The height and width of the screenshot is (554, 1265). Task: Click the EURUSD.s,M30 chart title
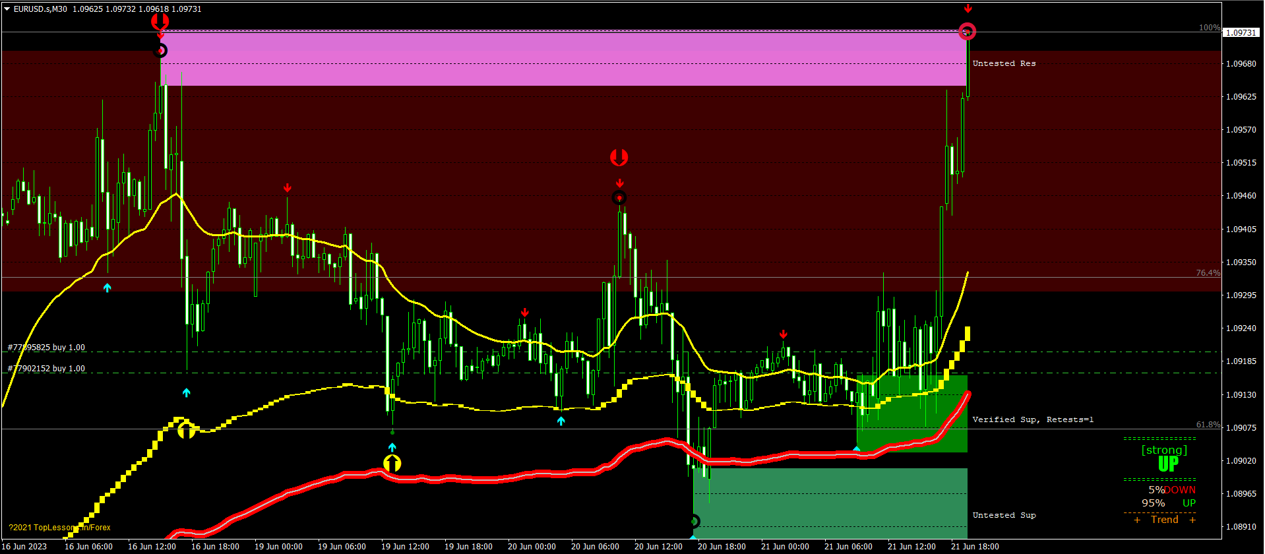click(x=40, y=9)
